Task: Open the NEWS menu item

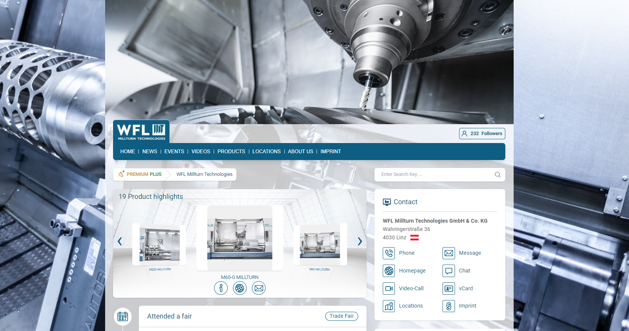Action: click(150, 151)
